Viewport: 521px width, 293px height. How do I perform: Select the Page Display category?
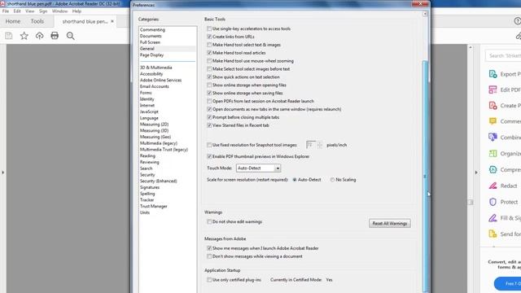coord(151,55)
